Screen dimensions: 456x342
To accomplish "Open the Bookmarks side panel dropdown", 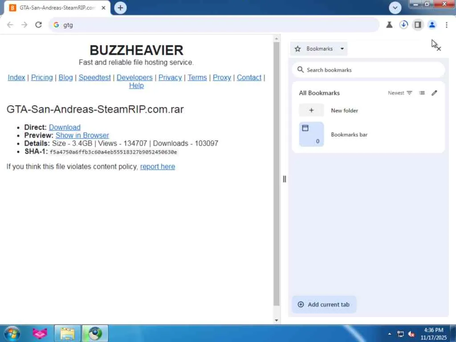I will tap(319, 49).
